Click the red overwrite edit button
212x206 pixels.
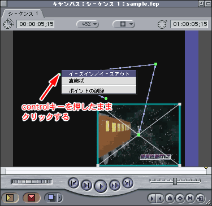click(31, 198)
